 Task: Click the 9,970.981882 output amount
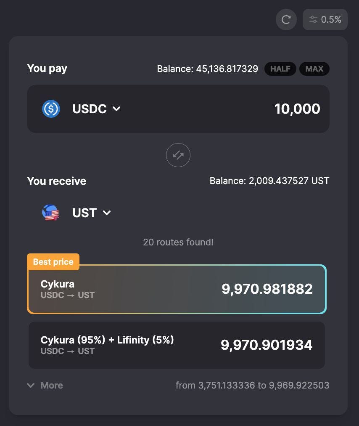pyautogui.click(x=267, y=289)
